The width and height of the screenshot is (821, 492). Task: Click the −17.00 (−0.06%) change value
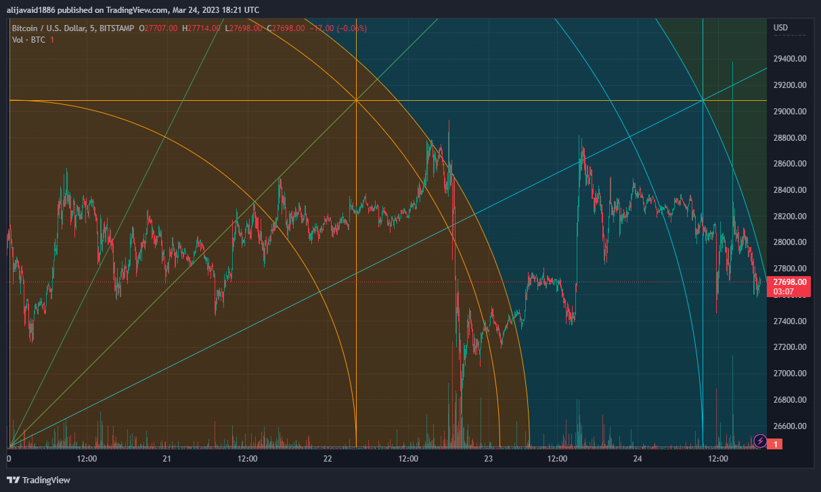click(338, 28)
